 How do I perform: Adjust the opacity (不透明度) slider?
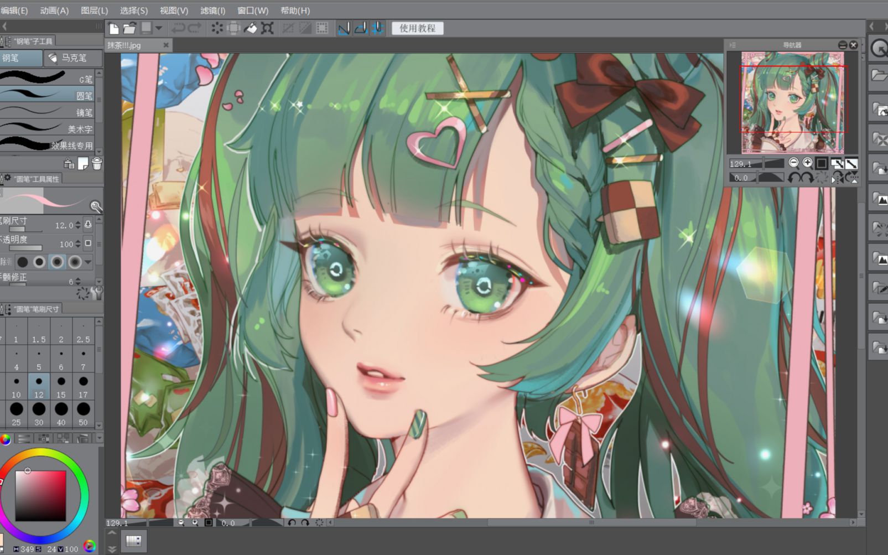click(25, 247)
